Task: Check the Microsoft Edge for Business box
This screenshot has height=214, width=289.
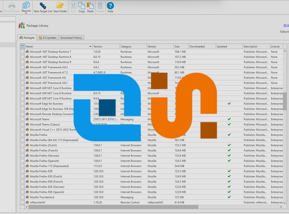Action: pos(22,103)
